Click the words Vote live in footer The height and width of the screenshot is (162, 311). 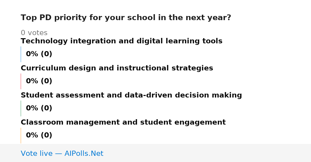37,153
